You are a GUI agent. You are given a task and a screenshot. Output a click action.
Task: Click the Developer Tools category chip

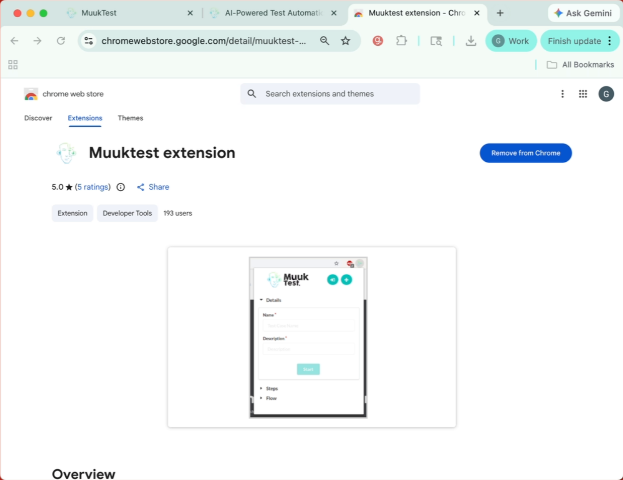[127, 213]
